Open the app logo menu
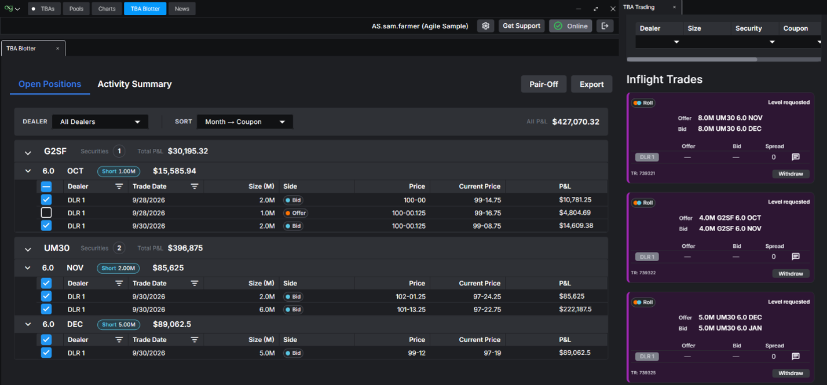Viewport: 827px width, 385px height. [12, 9]
